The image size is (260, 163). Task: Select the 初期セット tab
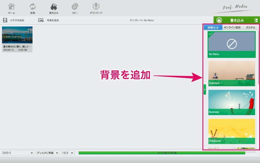tap(213, 28)
